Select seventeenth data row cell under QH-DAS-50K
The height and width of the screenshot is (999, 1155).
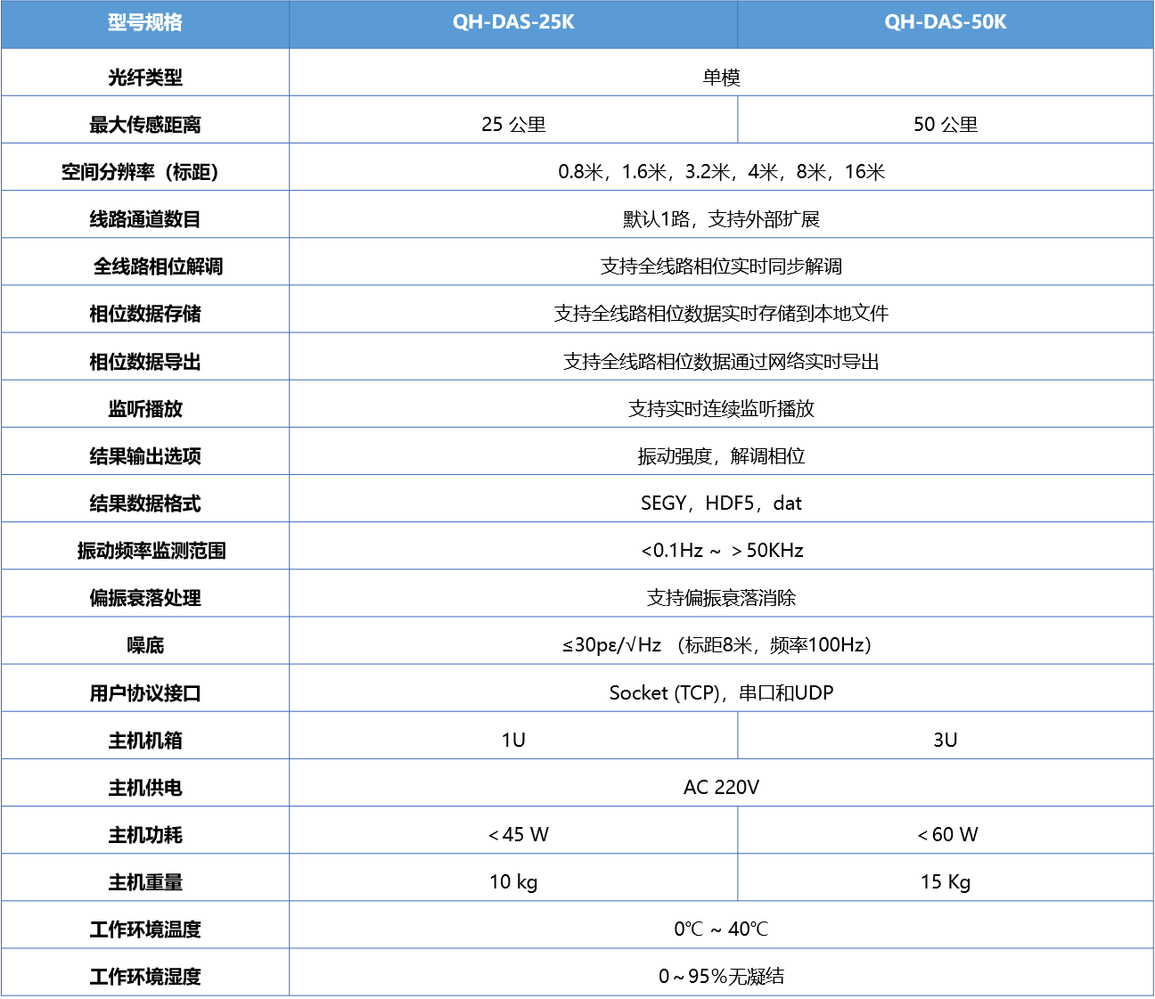(945, 830)
